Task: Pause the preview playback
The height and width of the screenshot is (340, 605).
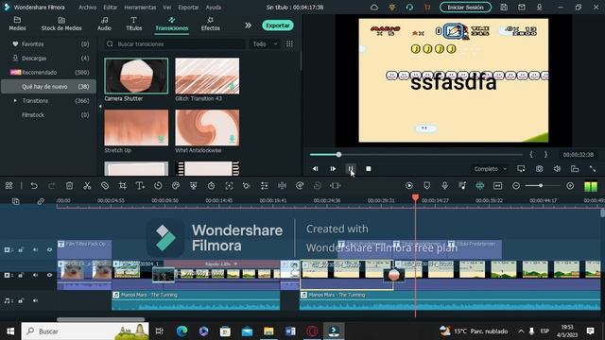Action: pyautogui.click(x=351, y=169)
